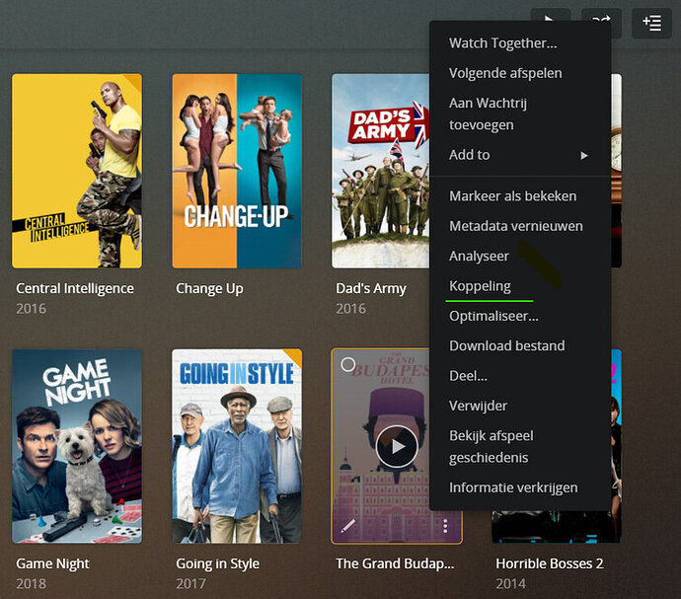Open the Central Intelligence poster
The image size is (681, 599).
pos(77,171)
